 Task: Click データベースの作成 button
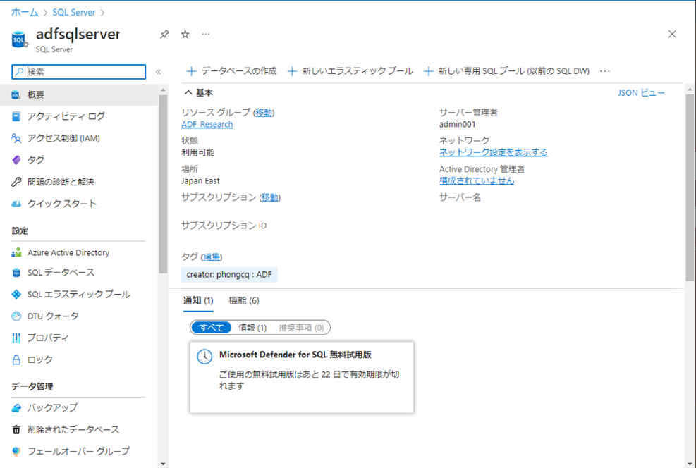[x=231, y=71]
